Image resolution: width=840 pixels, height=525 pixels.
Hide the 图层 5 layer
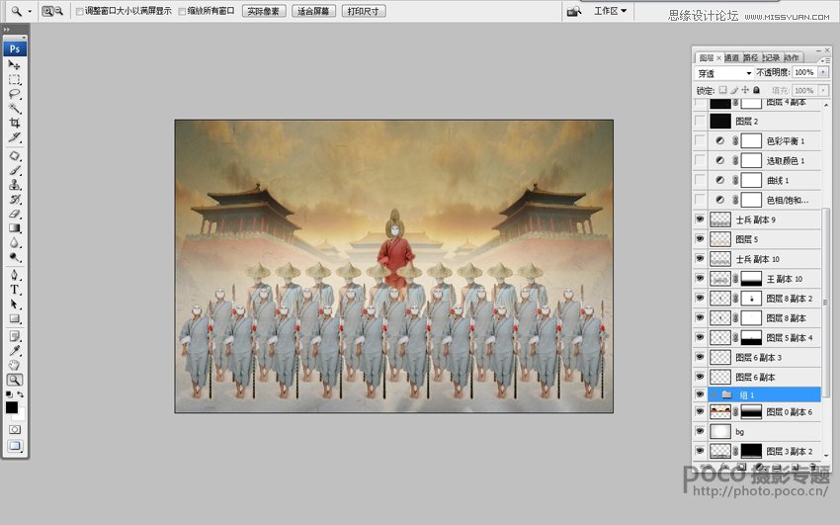(700, 239)
